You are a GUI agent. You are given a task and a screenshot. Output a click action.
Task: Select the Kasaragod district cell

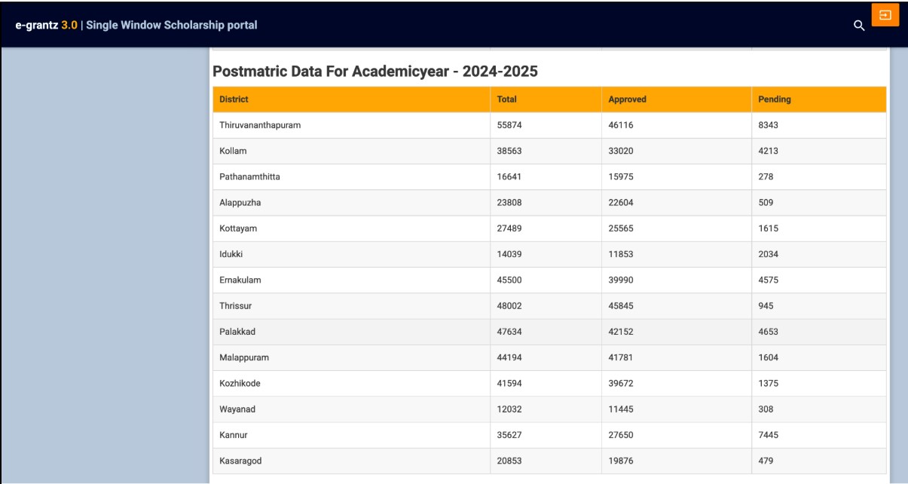click(352, 461)
